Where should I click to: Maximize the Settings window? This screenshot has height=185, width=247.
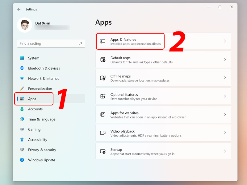220,7
